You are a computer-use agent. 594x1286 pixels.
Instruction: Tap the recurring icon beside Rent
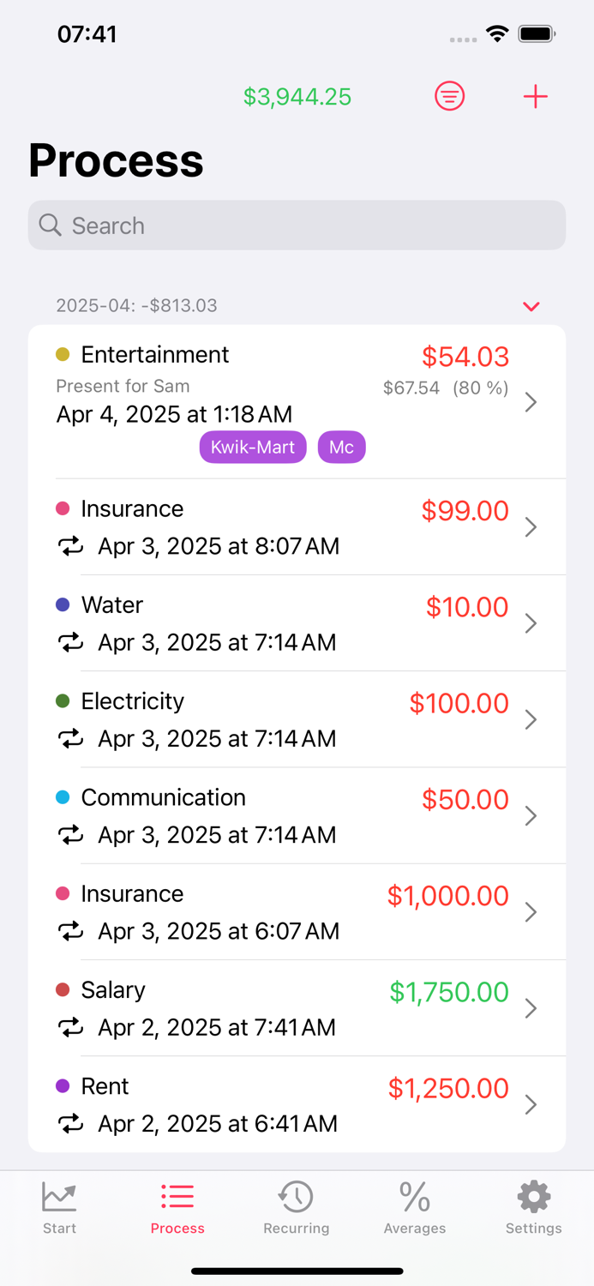click(x=72, y=1123)
